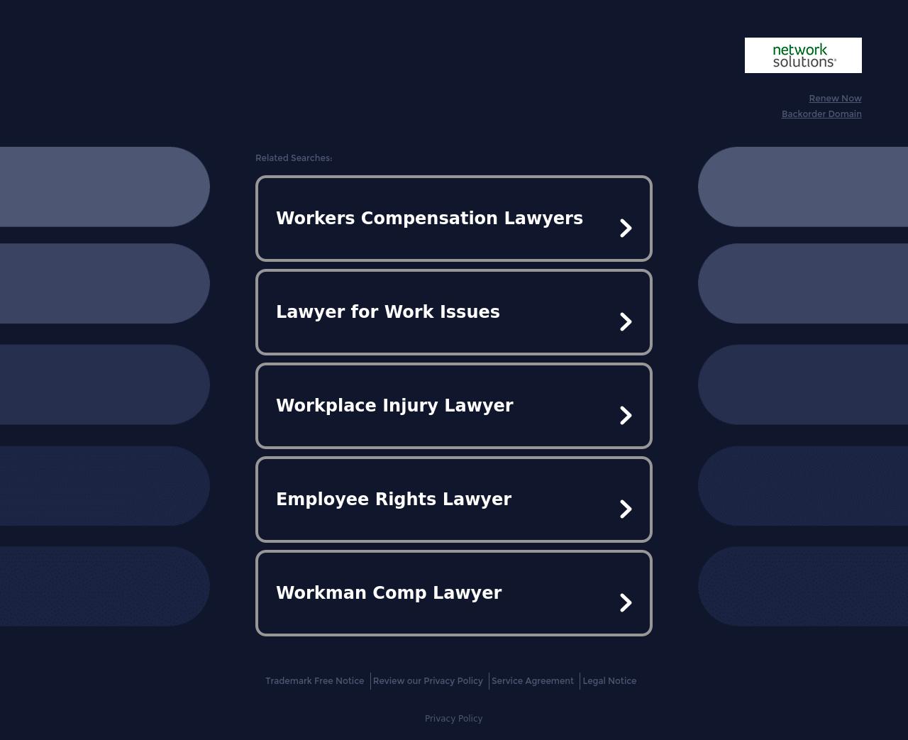Click the Related Searches heading
The width and height of the screenshot is (908, 740).
pos(294,158)
